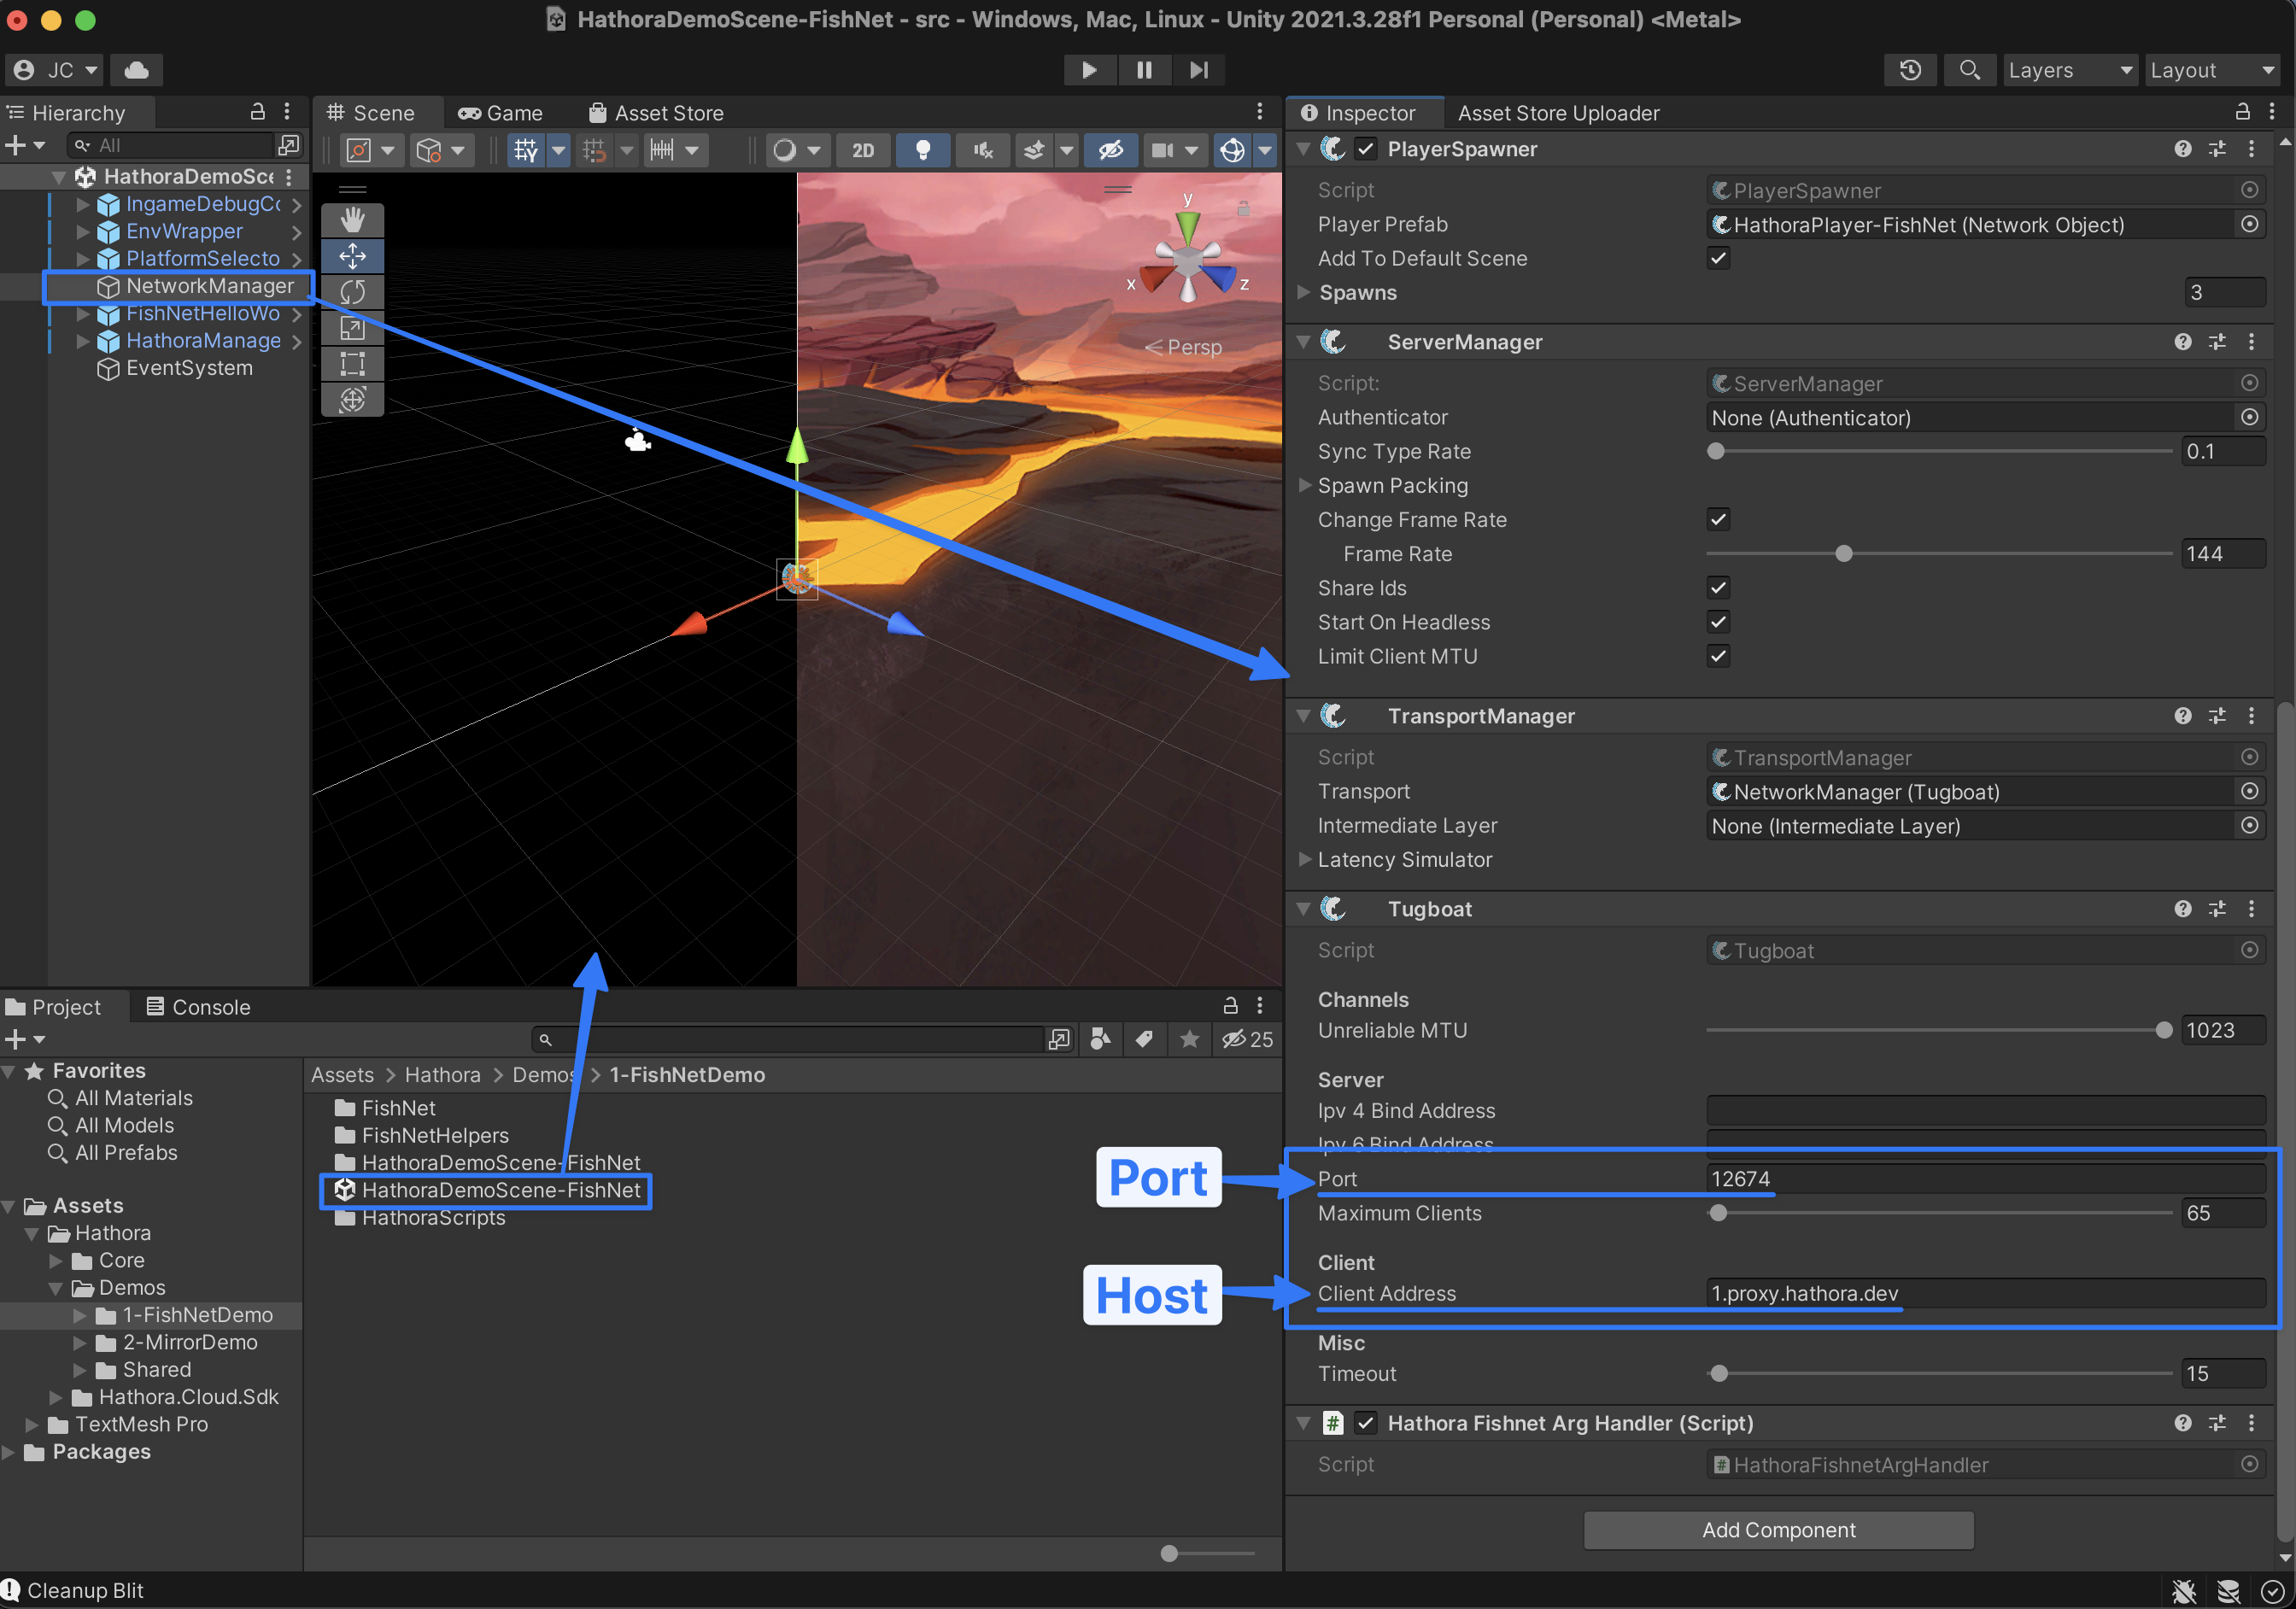Toggle 2D scene view mode
Image resolution: width=2296 pixels, height=1609 pixels.
click(862, 150)
